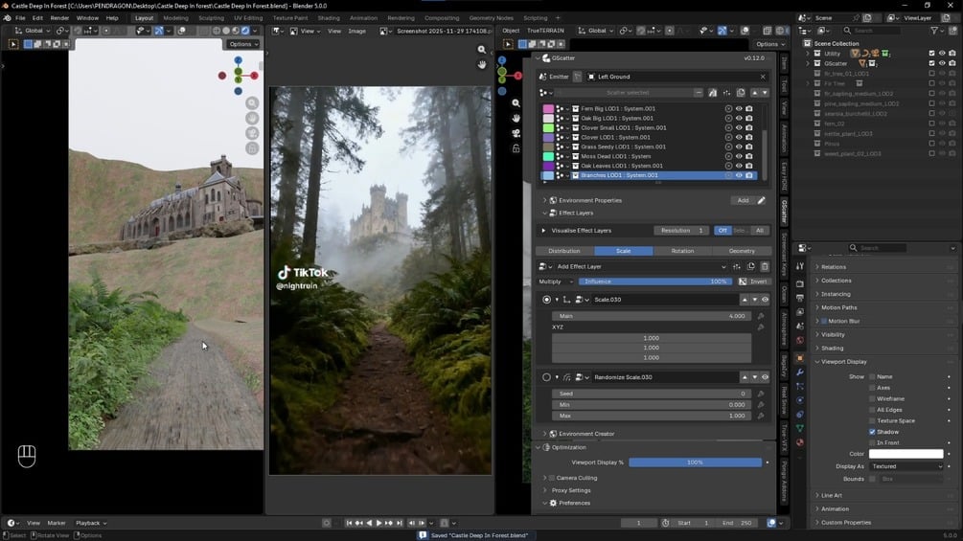
Task: Click the red X axis gizmo ball in the left viewport
Action: pyautogui.click(x=254, y=76)
